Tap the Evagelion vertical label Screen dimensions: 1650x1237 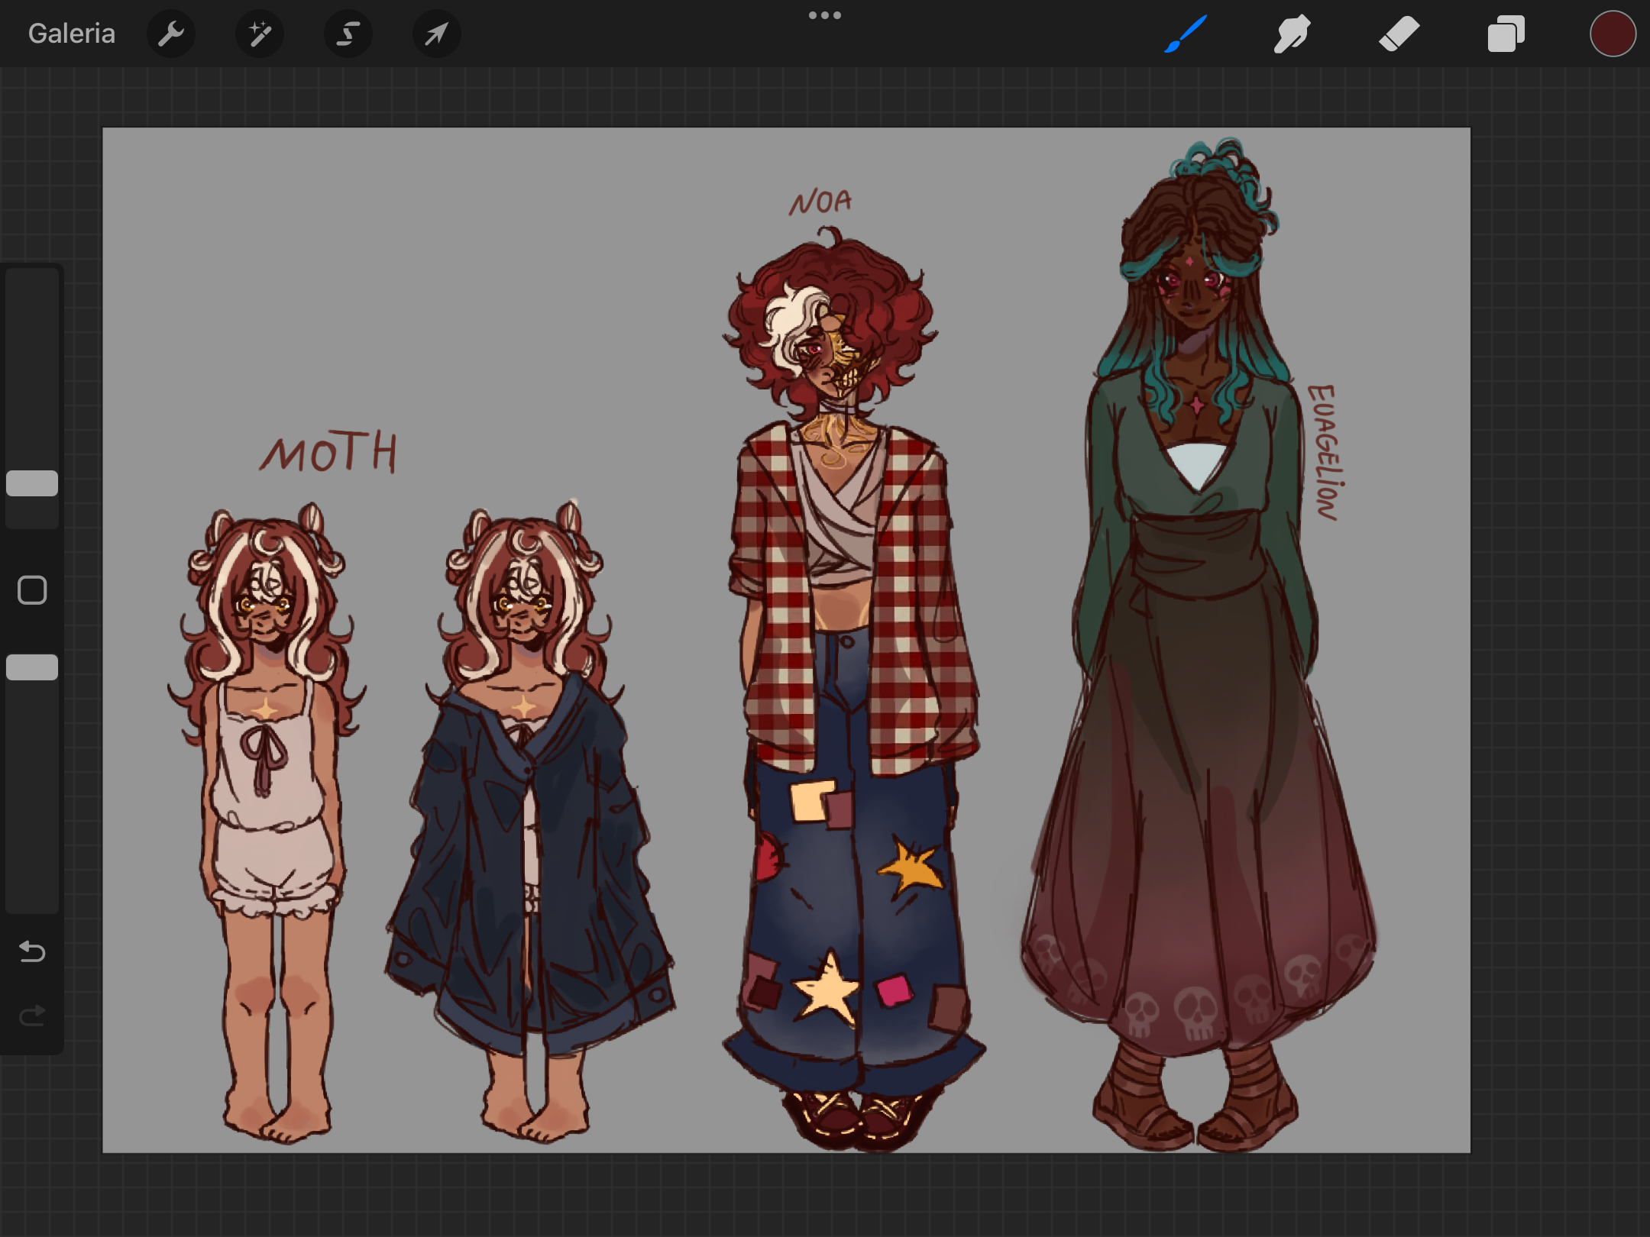(1325, 452)
